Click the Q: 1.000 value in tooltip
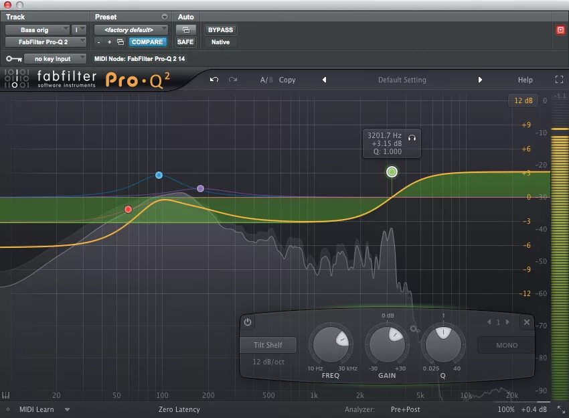 point(388,151)
